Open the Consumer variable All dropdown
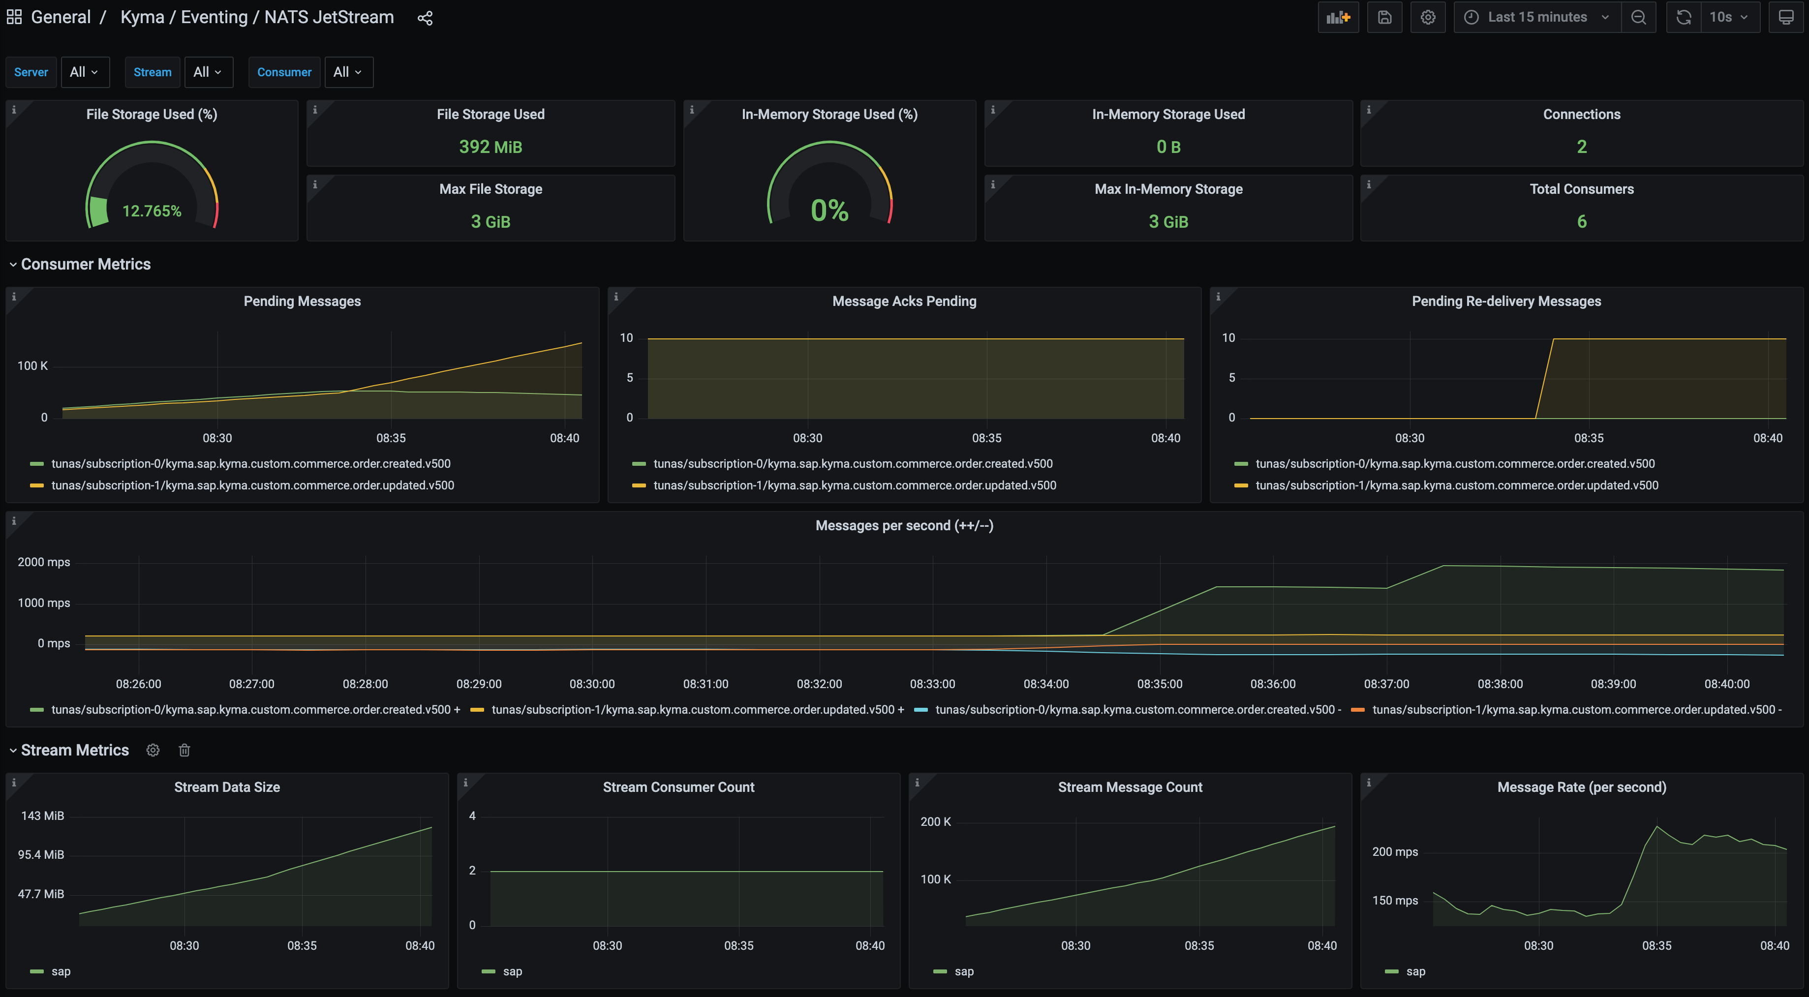The image size is (1809, 997). (x=348, y=72)
